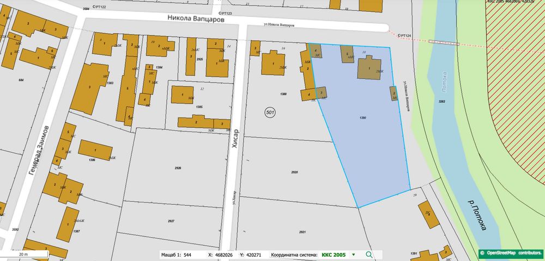Click the PT124 survey point marker
The width and height of the screenshot is (545, 261).
(399, 35)
